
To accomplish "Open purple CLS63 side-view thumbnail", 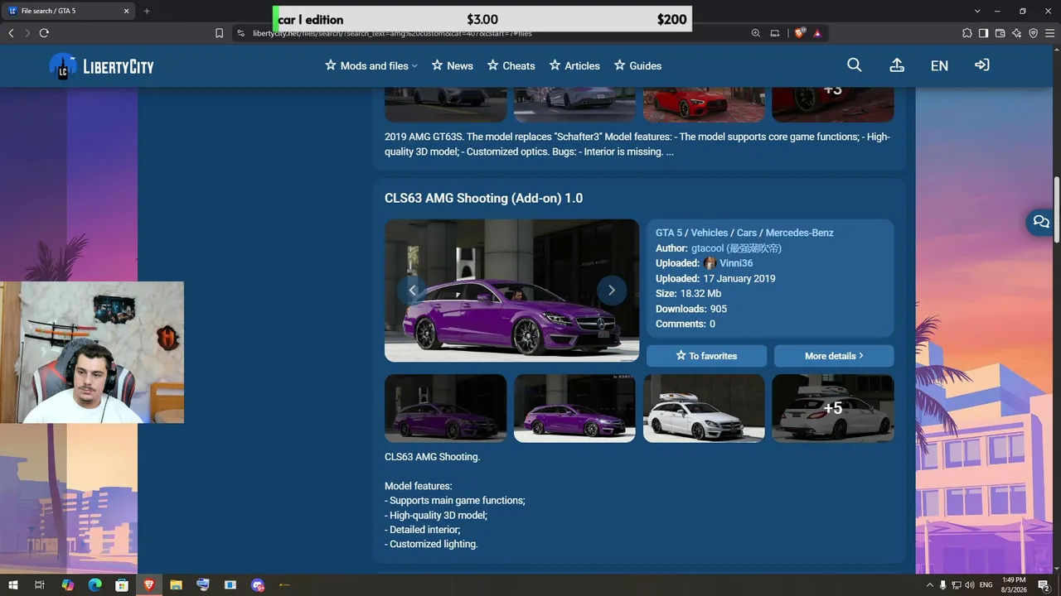I will (x=574, y=408).
